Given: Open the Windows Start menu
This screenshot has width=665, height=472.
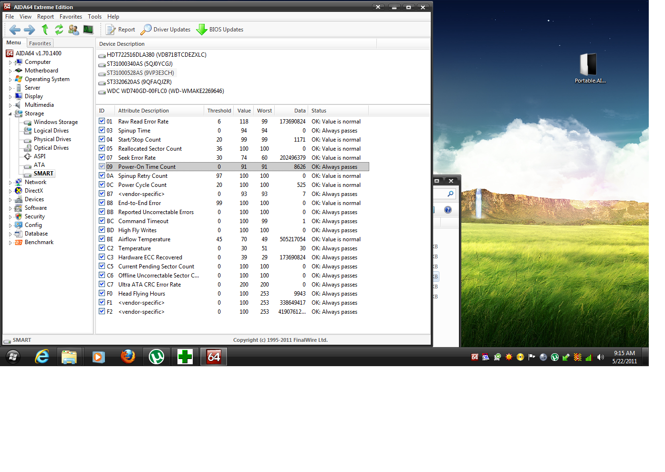Looking at the screenshot, I should click(x=13, y=357).
